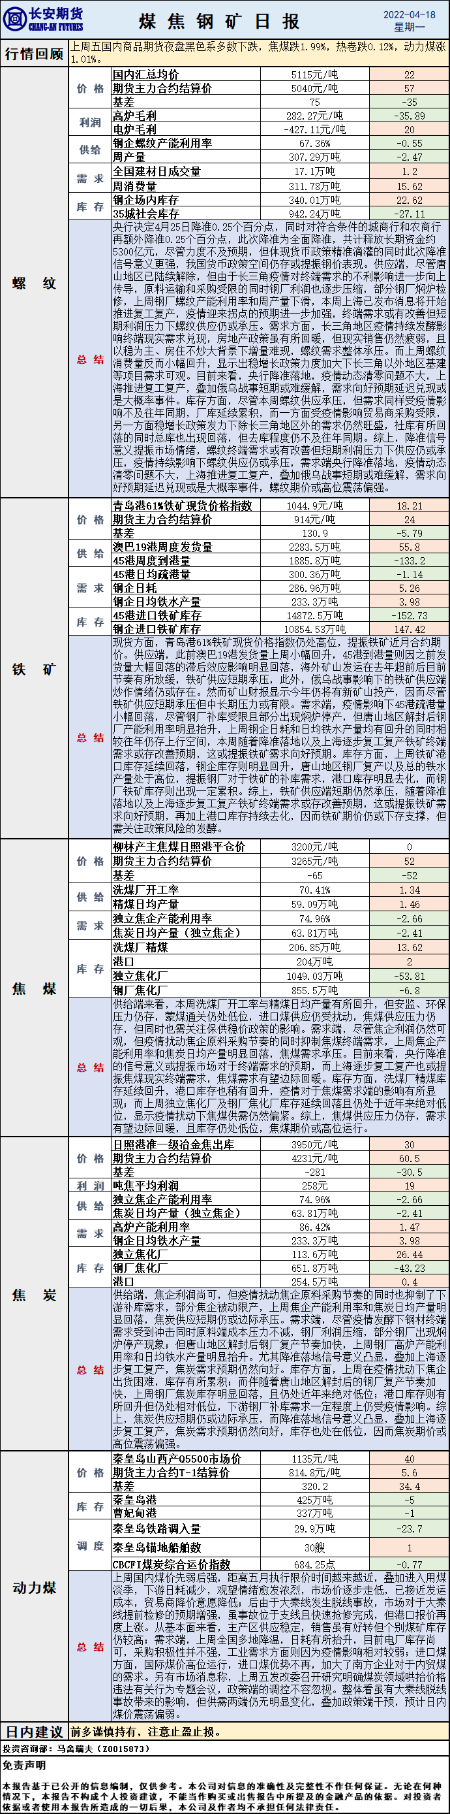
Task: Select the value 30艘
Action: 314,1548
